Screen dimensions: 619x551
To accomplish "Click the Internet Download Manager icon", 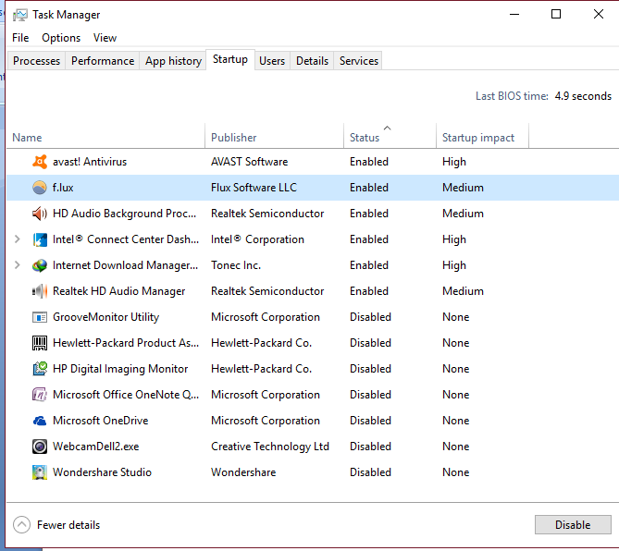I will pyautogui.click(x=40, y=265).
